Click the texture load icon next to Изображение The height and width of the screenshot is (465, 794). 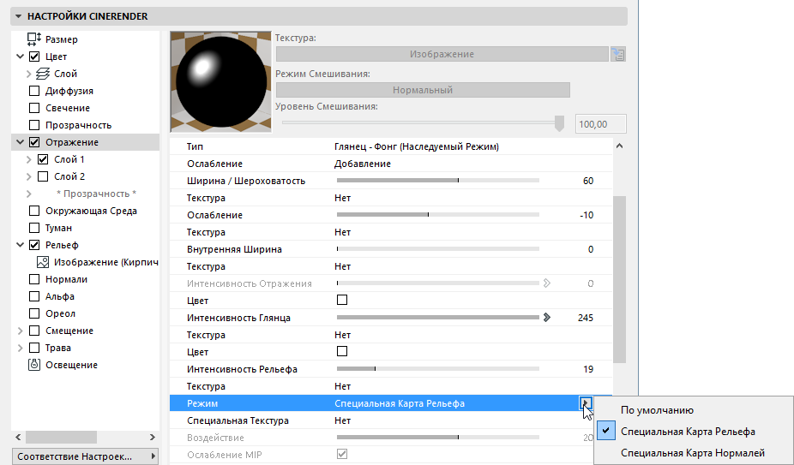coord(617,54)
